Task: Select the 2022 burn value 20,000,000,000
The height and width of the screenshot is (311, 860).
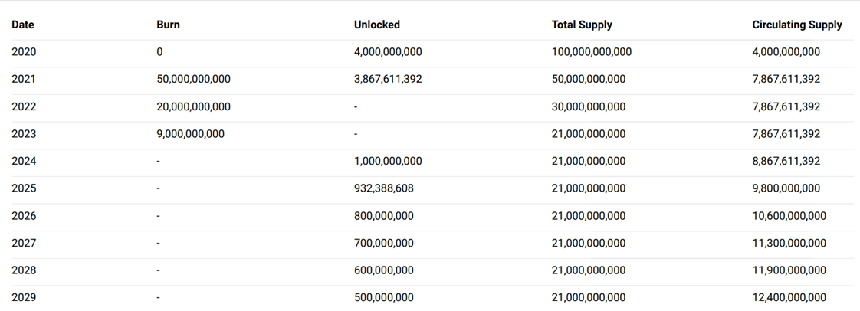Action: click(193, 106)
